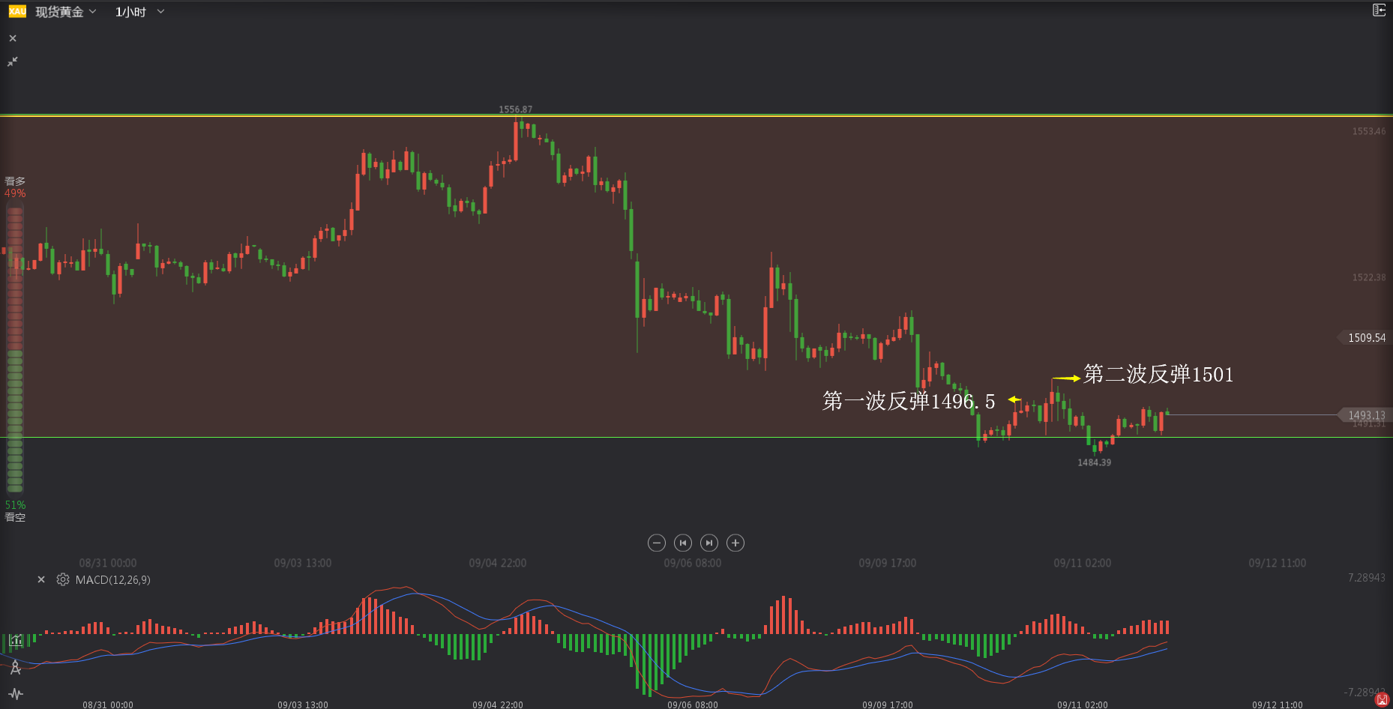The width and height of the screenshot is (1393, 709).
Task: Click the MACD(12,26,9) indicator label
Action: point(113,579)
